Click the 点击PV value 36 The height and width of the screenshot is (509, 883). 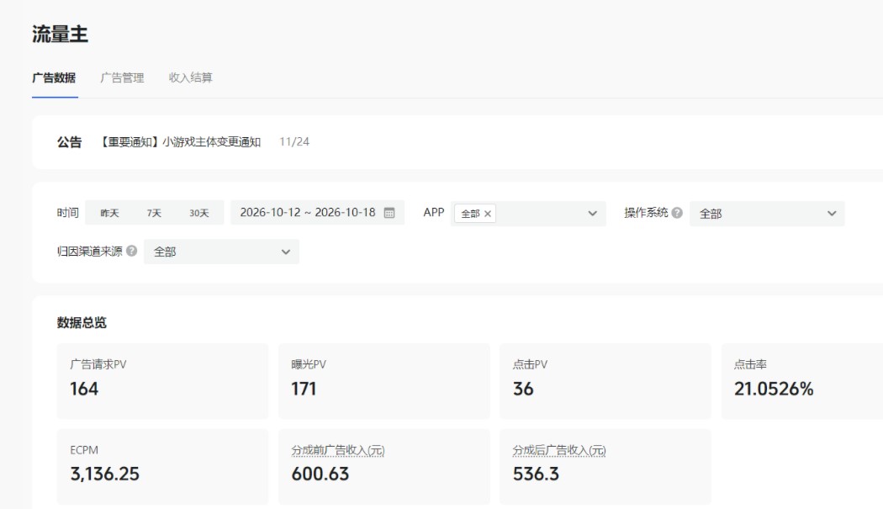pyautogui.click(x=523, y=389)
